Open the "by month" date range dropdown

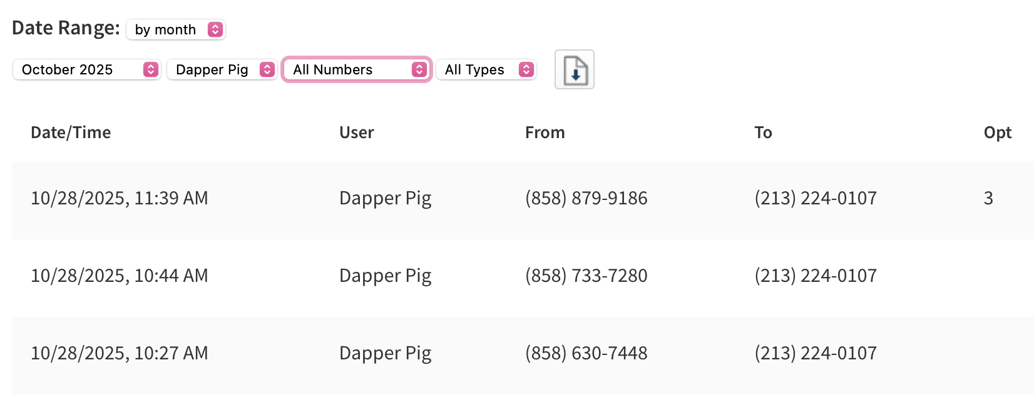point(176,29)
